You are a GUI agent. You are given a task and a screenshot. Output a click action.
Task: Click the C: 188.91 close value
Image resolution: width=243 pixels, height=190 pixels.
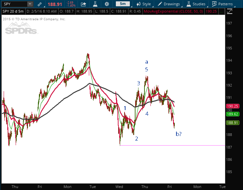[119, 11]
